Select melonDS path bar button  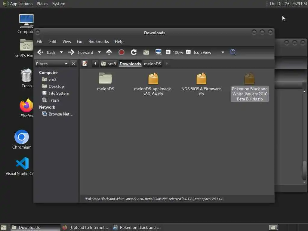pos(152,64)
